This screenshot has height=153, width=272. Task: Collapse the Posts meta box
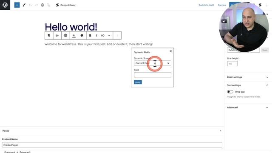click(x=221, y=131)
